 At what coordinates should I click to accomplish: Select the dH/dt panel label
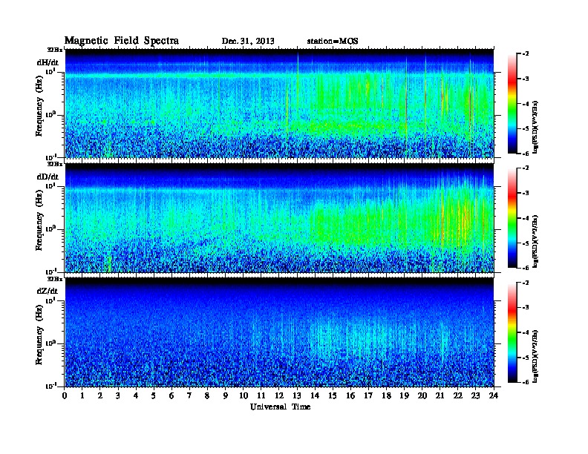pyautogui.click(x=48, y=63)
